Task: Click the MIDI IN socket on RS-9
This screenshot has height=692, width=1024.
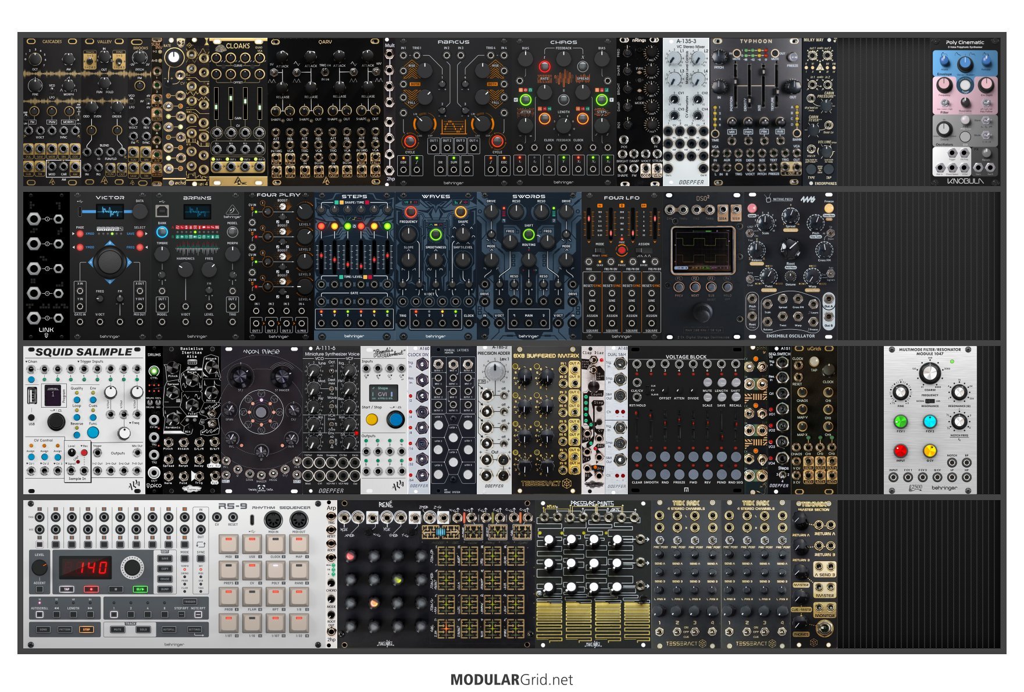Action: click(273, 520)
